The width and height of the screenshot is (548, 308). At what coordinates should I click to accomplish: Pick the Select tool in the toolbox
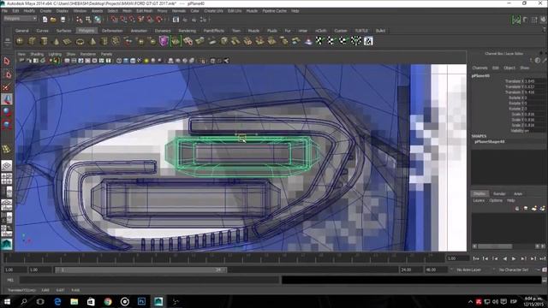tap(7, 61)
